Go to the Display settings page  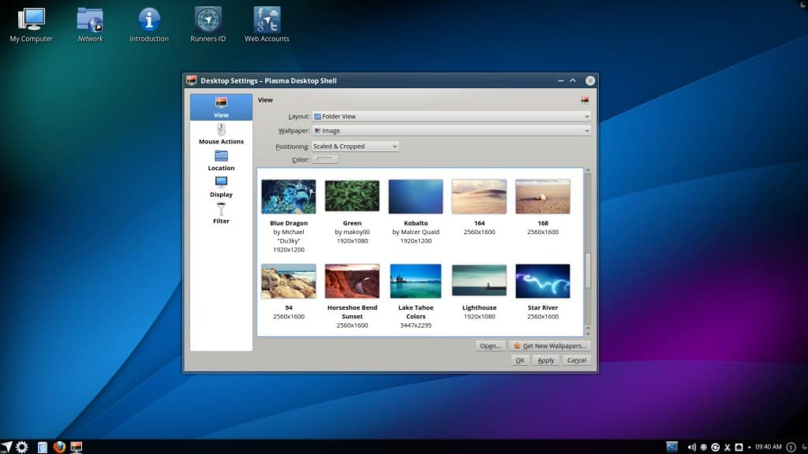(x=221, y=186)
